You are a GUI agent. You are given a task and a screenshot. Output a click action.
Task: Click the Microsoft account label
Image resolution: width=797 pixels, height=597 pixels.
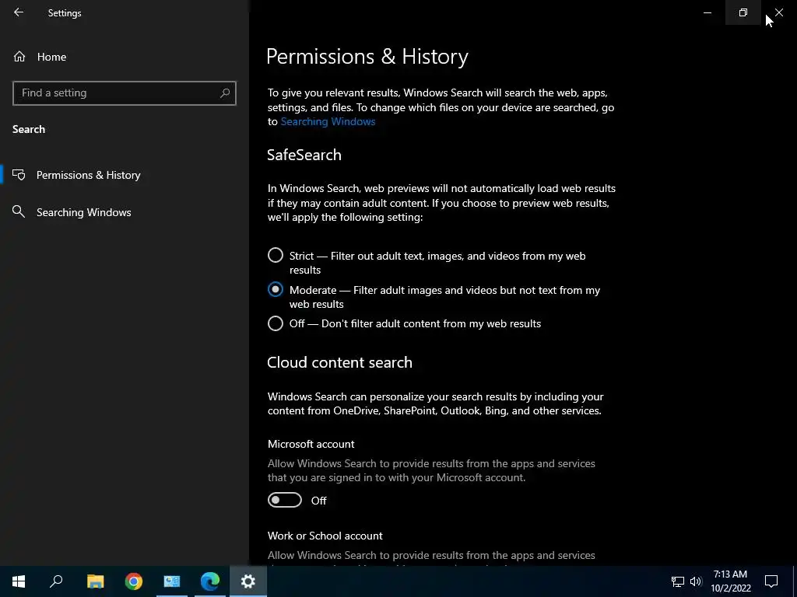click(311, 444)
